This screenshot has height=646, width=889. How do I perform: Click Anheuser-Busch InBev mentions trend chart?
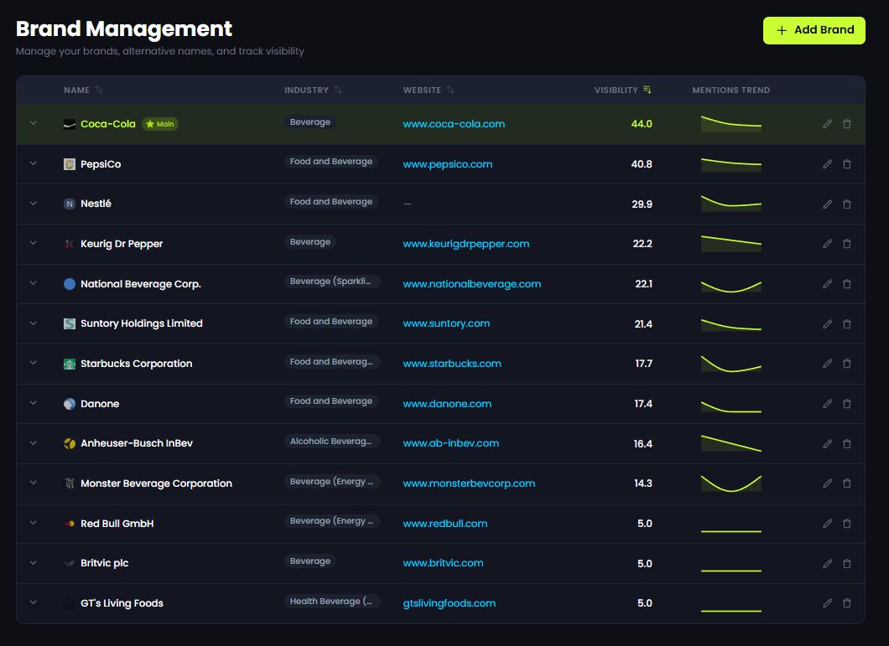click(730, 443)
